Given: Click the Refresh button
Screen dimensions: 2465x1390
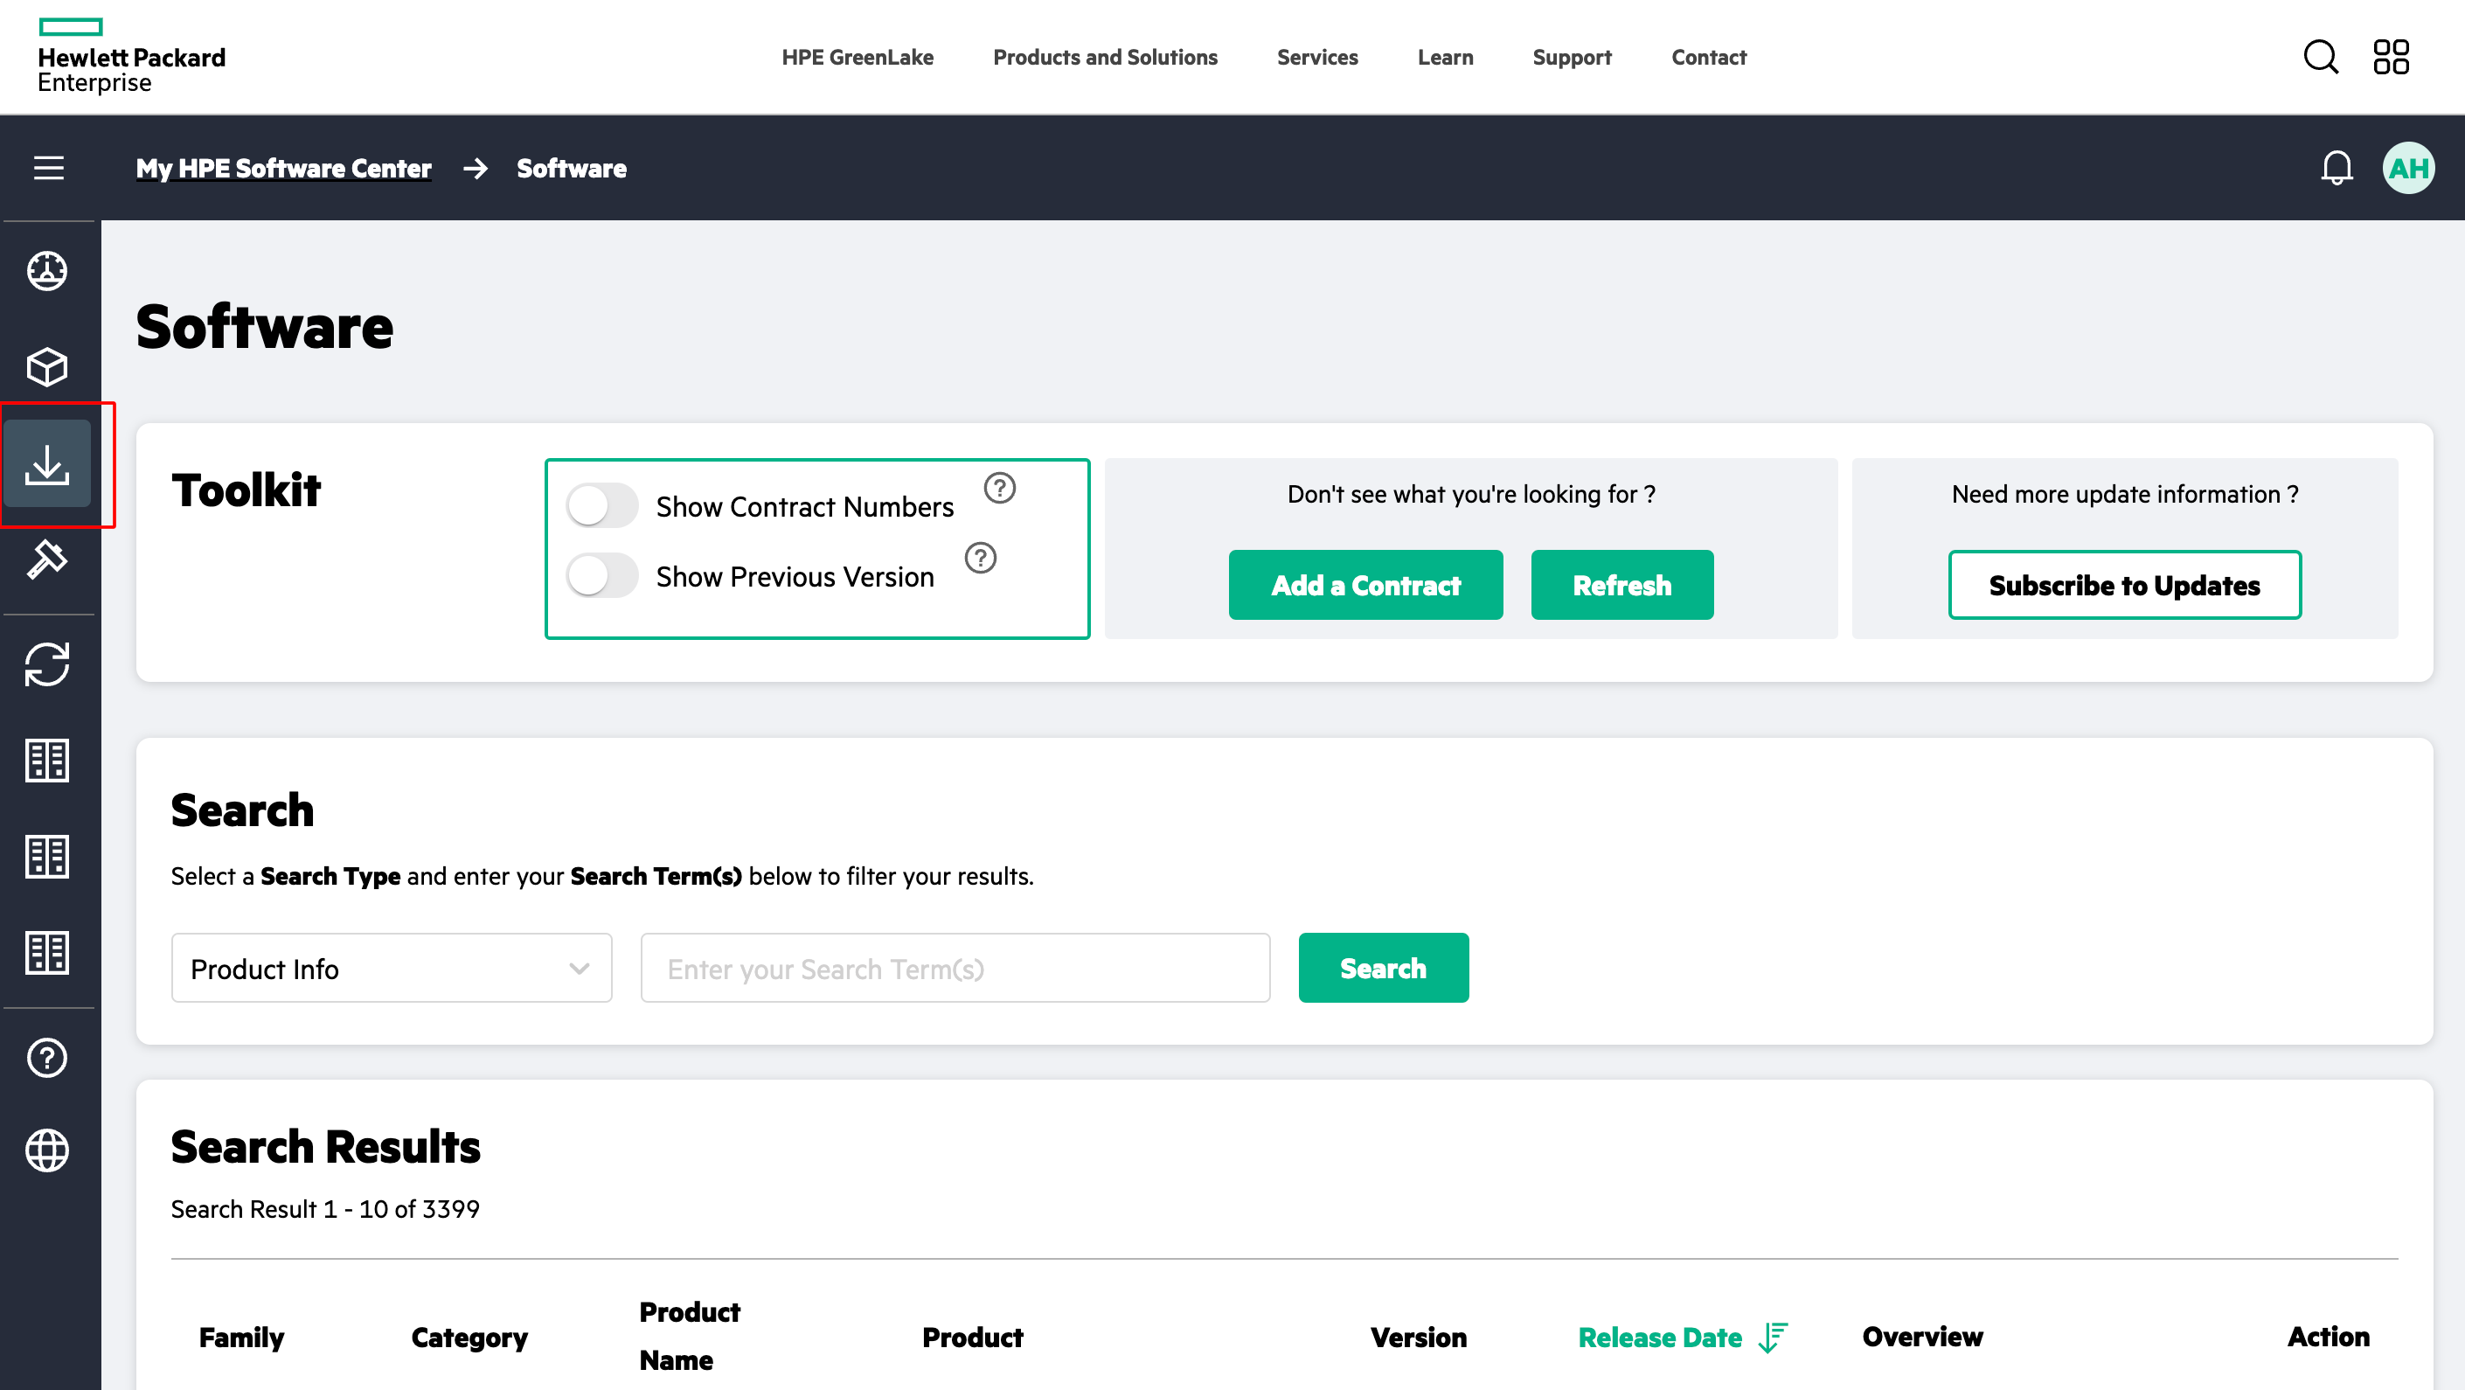Looking at the screenshot, I should tap(1622, 585).
